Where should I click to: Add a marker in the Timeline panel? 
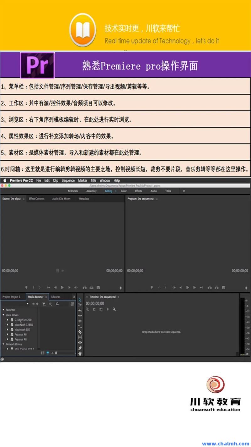[108, 309]
